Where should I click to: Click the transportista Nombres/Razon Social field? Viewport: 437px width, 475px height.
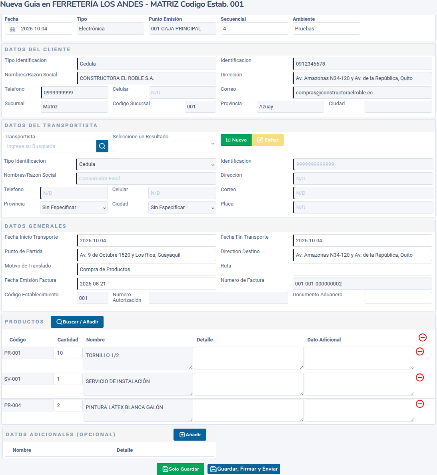pyautogui.click(x=146, y=178)
